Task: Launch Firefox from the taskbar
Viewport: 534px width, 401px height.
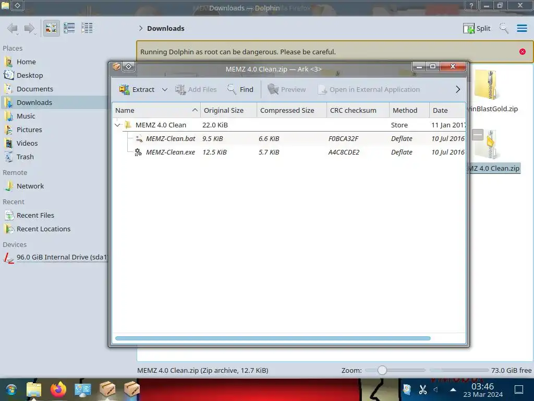Action: pos(58,390)
